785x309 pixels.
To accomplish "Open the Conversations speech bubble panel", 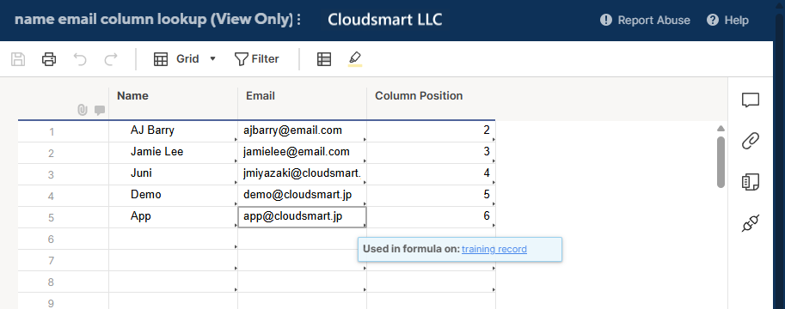I will coord(750,100).
